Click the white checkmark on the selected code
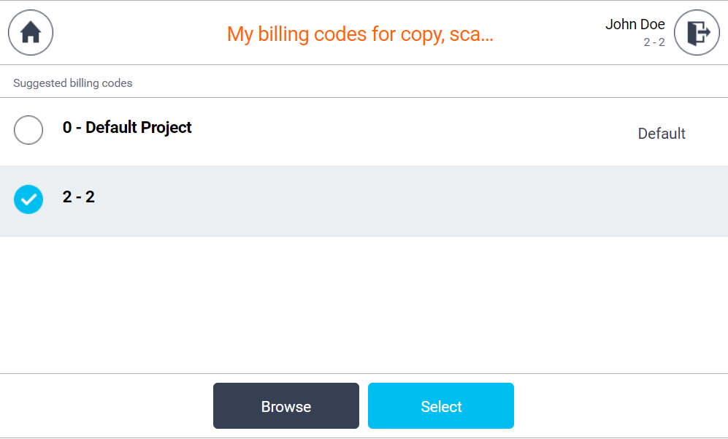728x439 pixels. 28,199
